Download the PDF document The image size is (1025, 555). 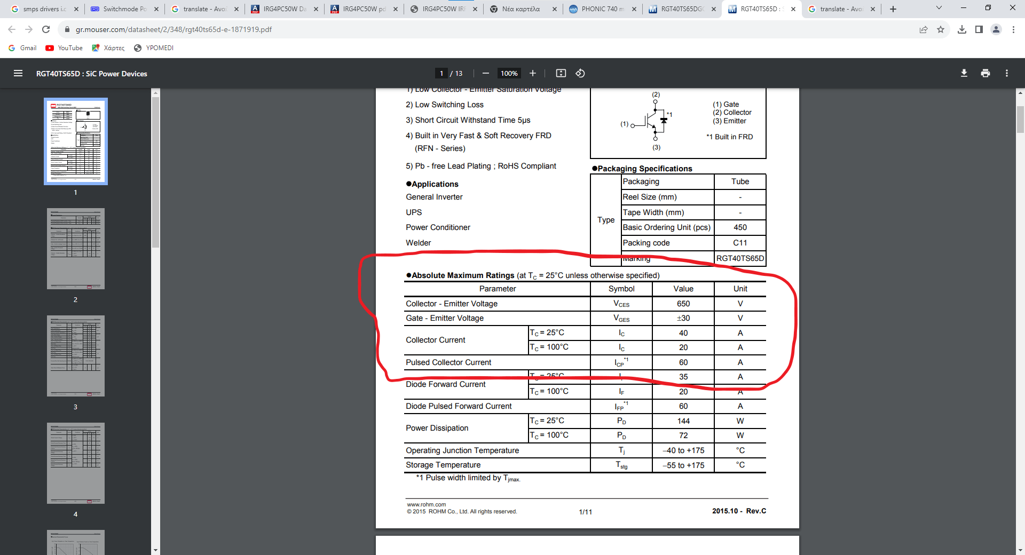tap(964, 73)
